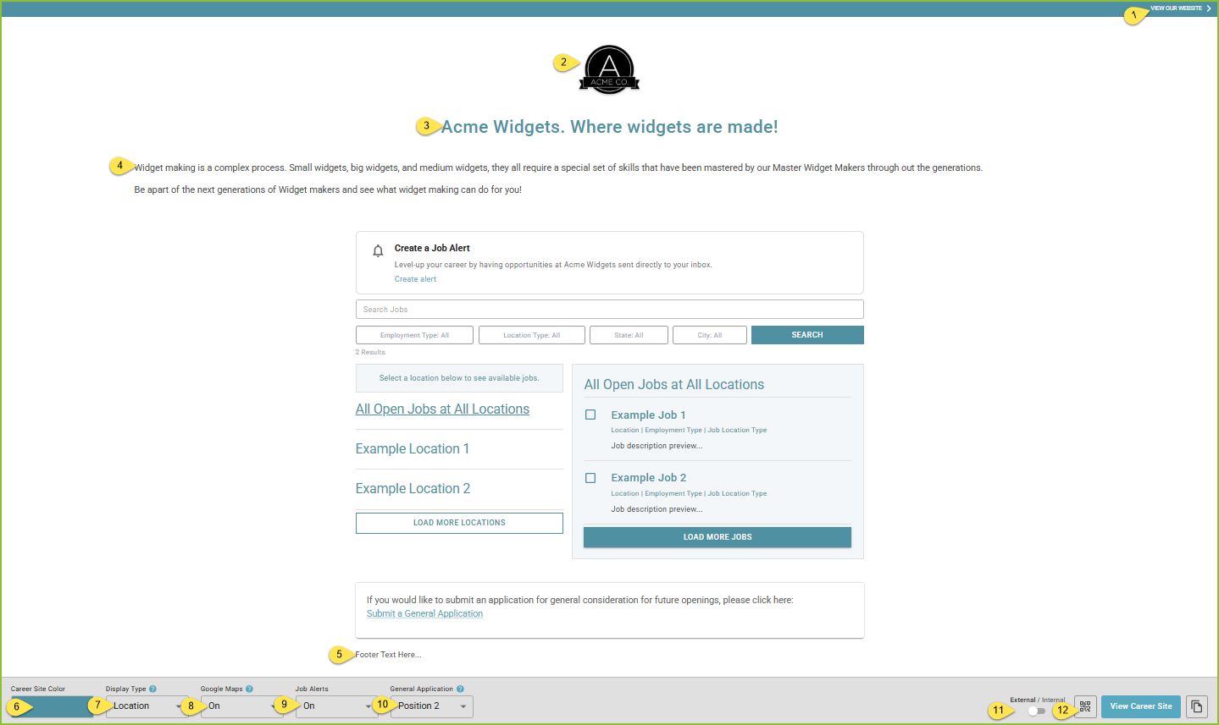
Task: Open the Job Alerts dropdown
Action: [x=337, y=706]
